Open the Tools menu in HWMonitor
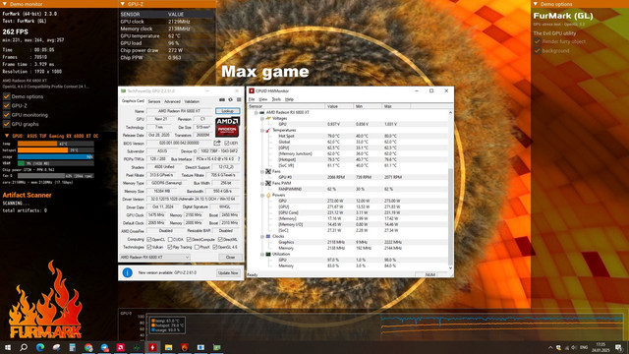The image size is (629, 354). coord(276,99)
